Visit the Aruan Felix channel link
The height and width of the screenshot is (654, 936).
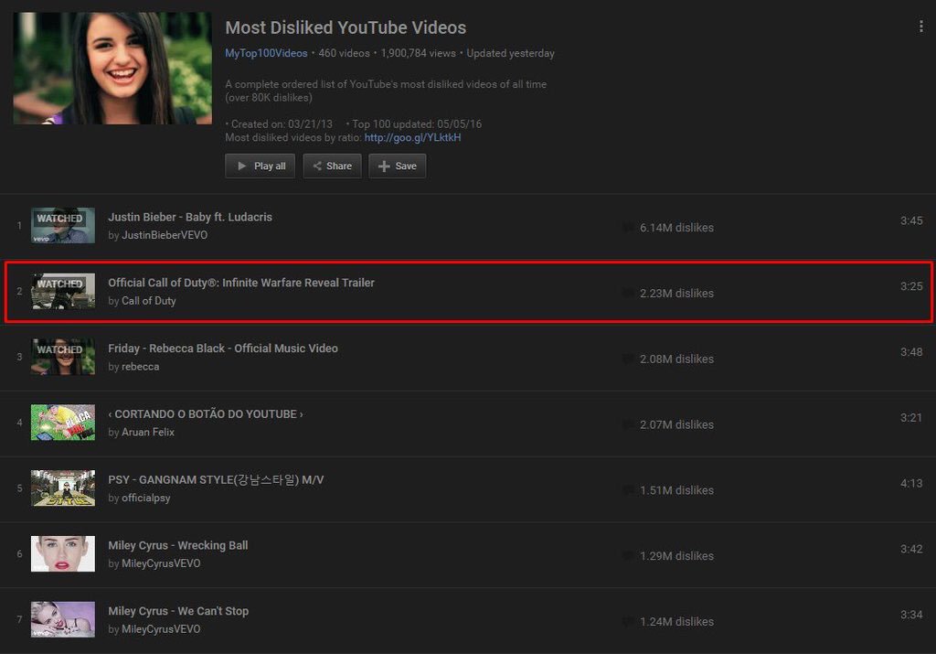pos(148,433)
